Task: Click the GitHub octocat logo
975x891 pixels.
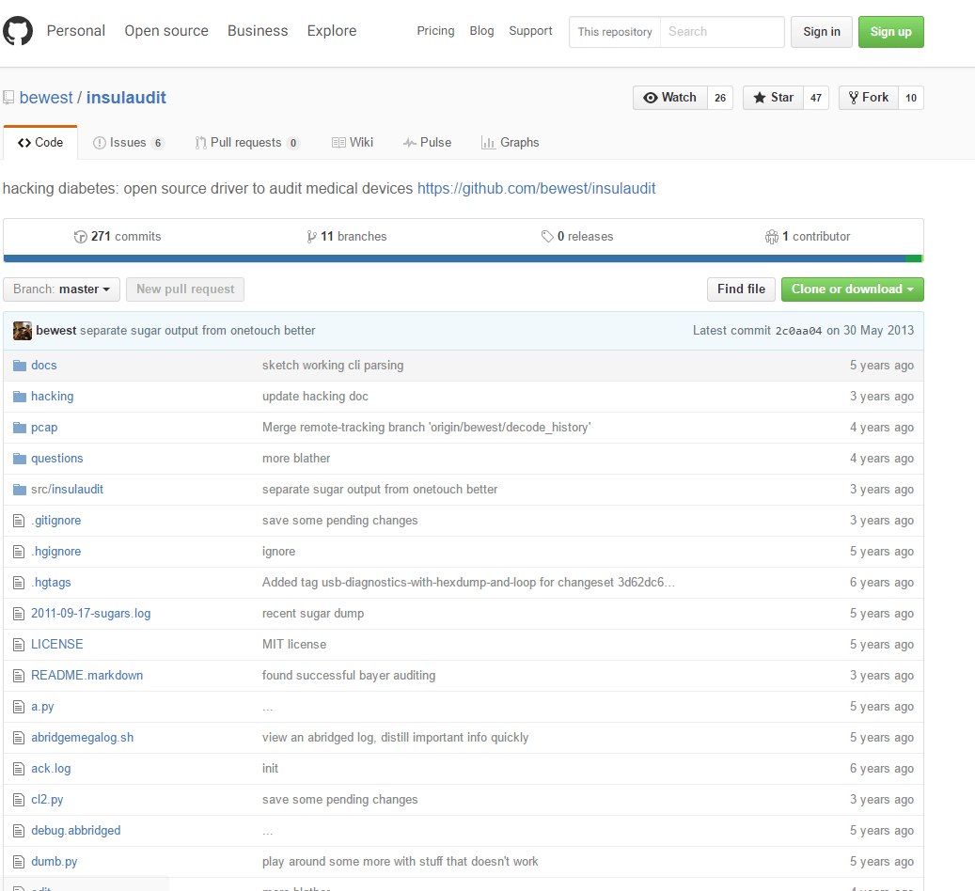Action: click(x=18, y=30)
